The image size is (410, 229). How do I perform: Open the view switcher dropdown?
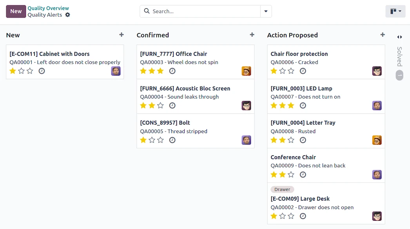point(395,11)
